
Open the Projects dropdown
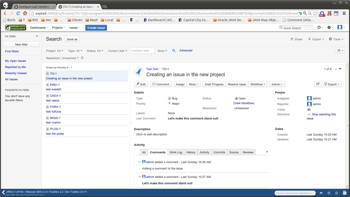click(x=58, y=28)
